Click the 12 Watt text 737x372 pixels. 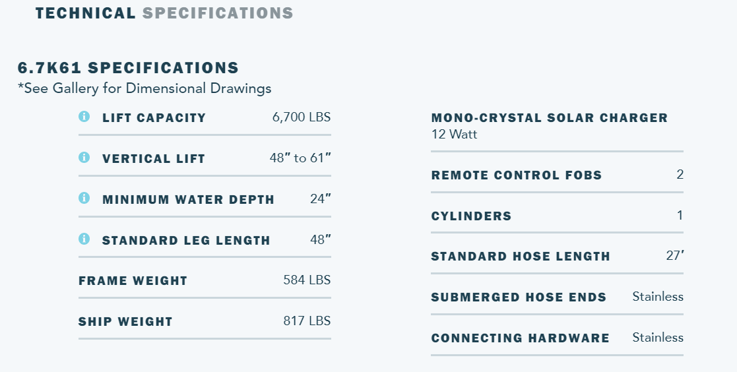pyautogui.click(x=454, y=135)
